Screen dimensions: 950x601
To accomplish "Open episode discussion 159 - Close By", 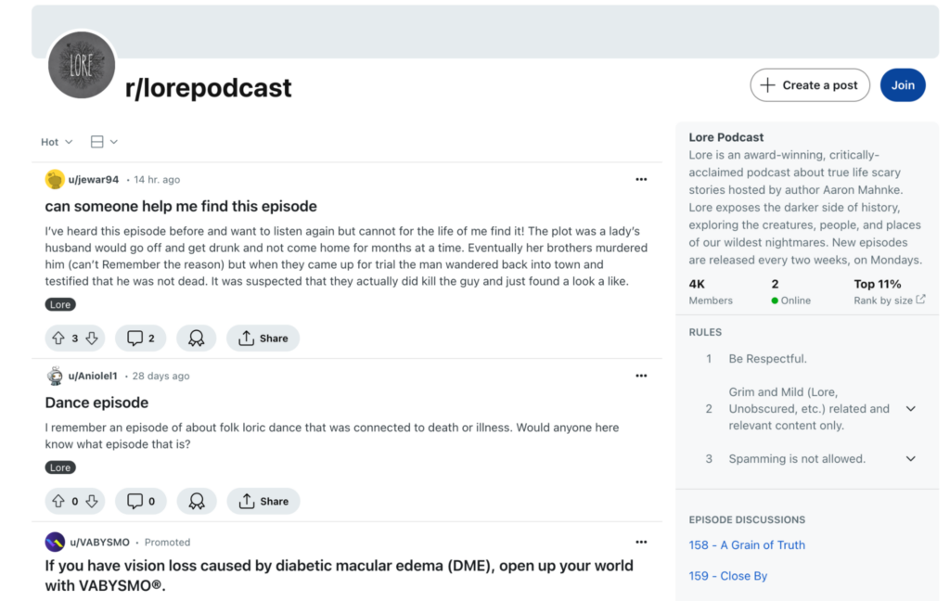I will click(727, 576).
